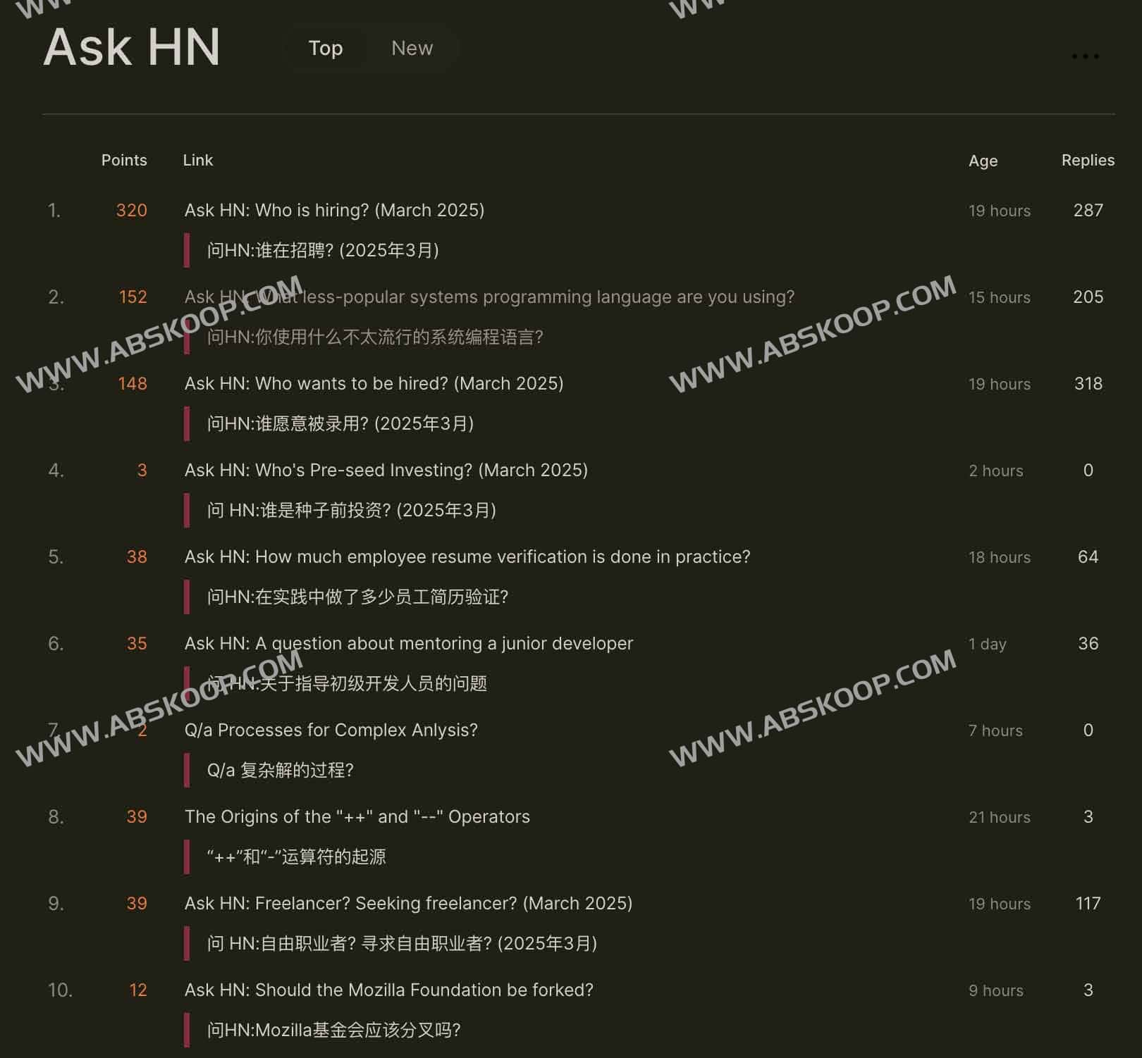Open 'Freelancer? Seeking freelancer?' post
Viewport: 1142px width, 1058px height.
pyautogui.click(x=408, y=903)
